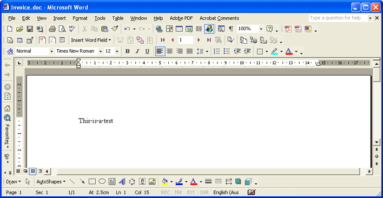The image size is (383, 198).
Task: Toggle the Drawing toolbar button
Action: (x=209, y=29)
